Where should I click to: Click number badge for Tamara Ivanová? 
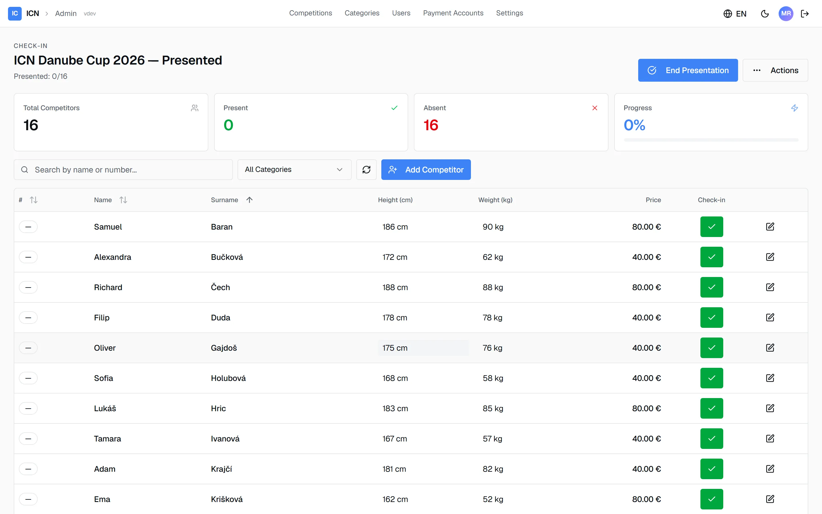pos(28,439)
